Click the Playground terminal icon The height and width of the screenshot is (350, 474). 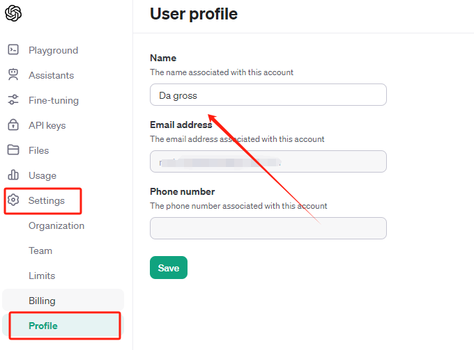pos(13,50)
